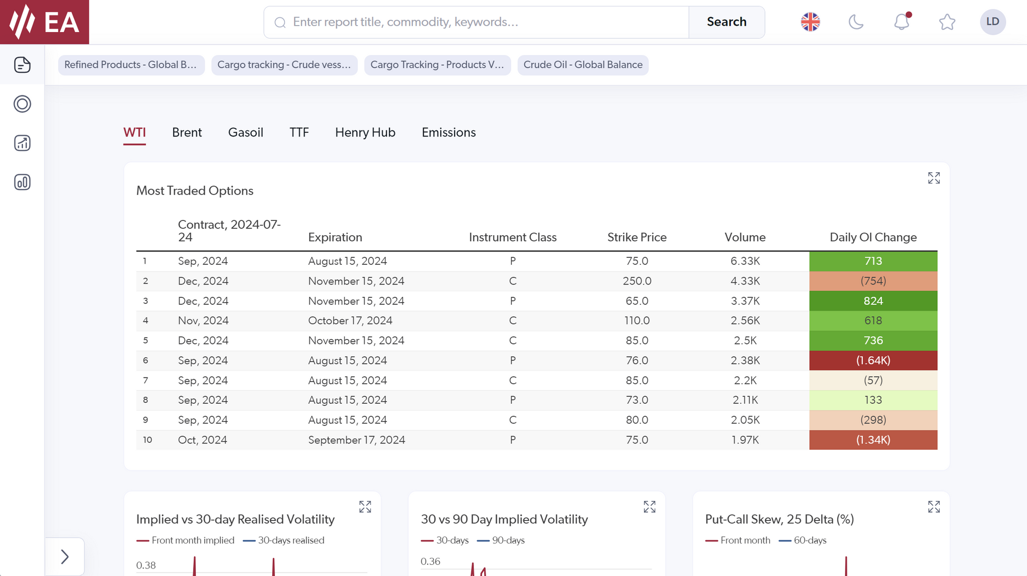Open Refined Products - Global B... chip

pos(131,65)
